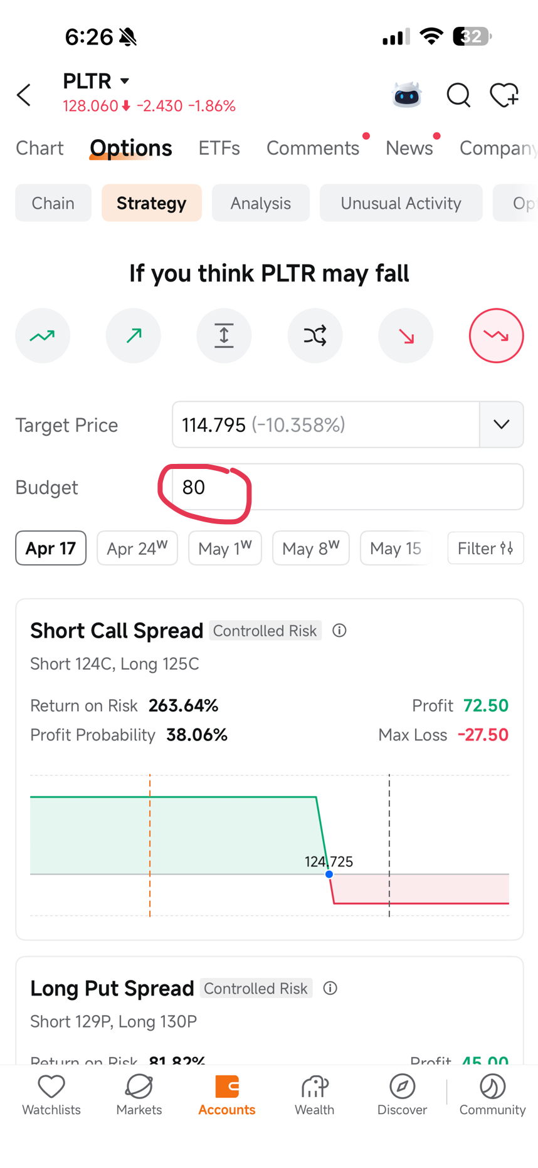Expand the PLTR ticker dropdown
Image resolution: width=538 pixels, height=1168 pixels.
[125, 81]
